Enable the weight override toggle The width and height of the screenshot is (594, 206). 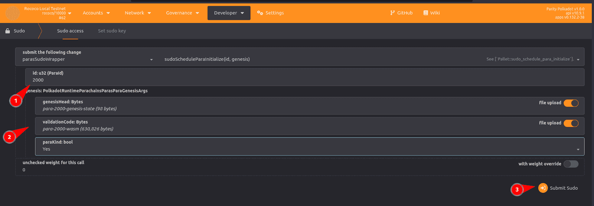[571, 164]
